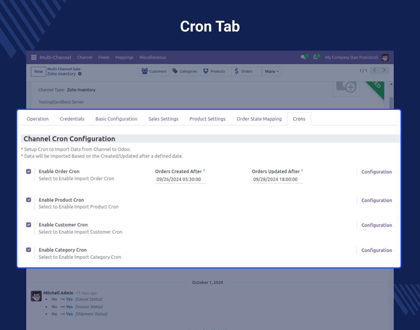This screenshot has width=420, height=330.
Task: Click the form vertical scrollbar
Action: pyautogui.click(x=391, y=103)
